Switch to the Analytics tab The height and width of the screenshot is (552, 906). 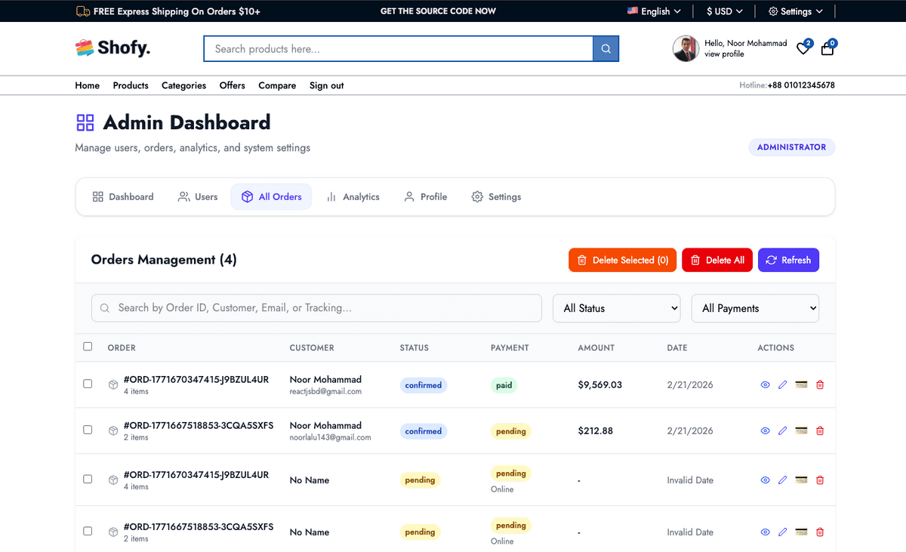[x=353, y=197]
